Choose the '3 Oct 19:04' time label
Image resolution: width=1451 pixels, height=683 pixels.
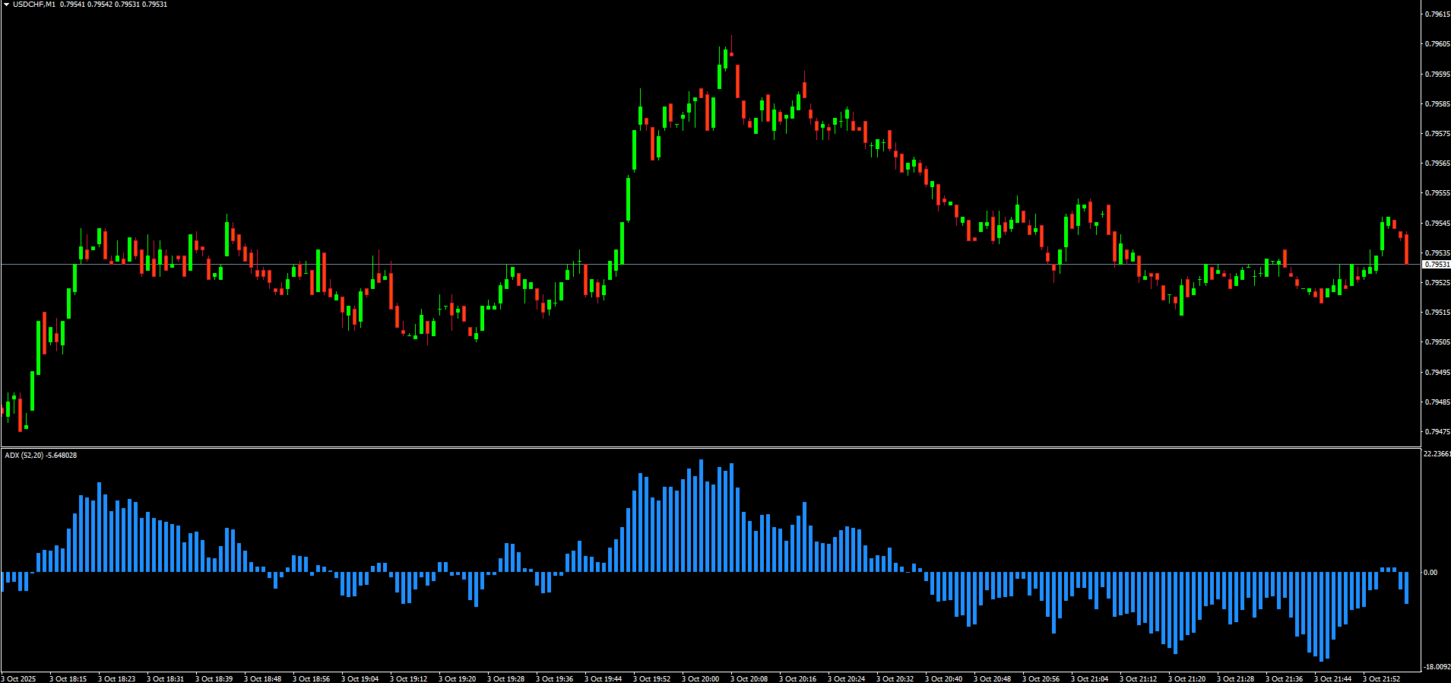pyautogui.click(x=360, y=678)
